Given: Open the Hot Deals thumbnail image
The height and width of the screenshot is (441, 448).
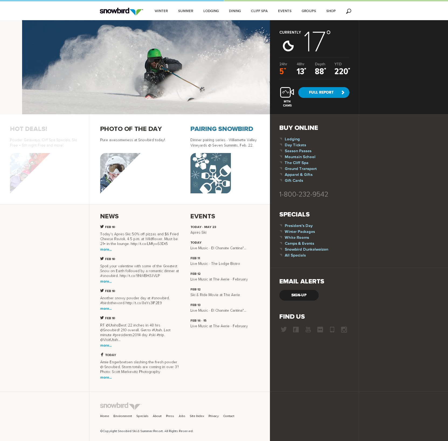Looking at the screenshot, I should [30, 173].
